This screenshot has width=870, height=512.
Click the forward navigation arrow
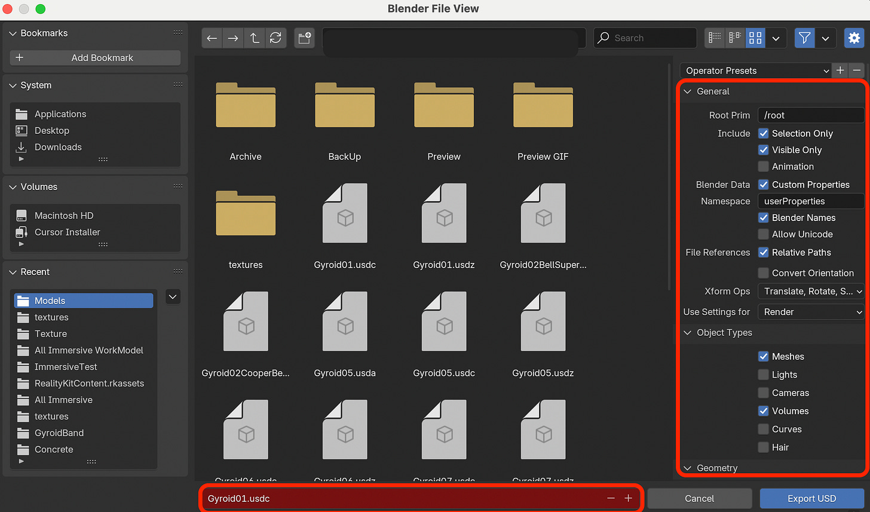click(233, 38)
